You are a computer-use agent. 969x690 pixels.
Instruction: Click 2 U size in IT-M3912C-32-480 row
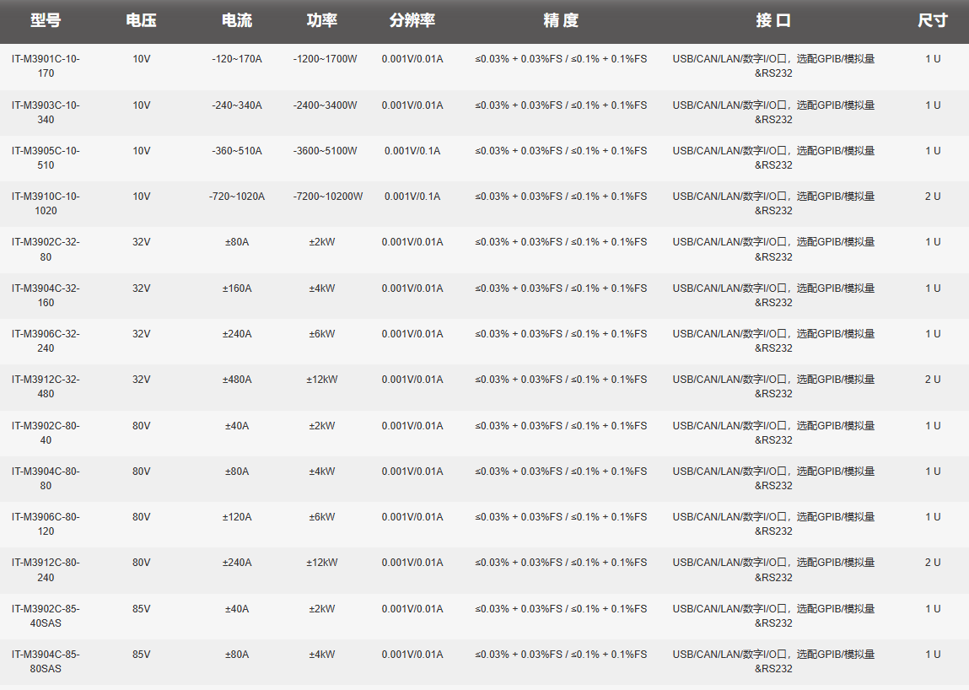click(x=933, y=380)
